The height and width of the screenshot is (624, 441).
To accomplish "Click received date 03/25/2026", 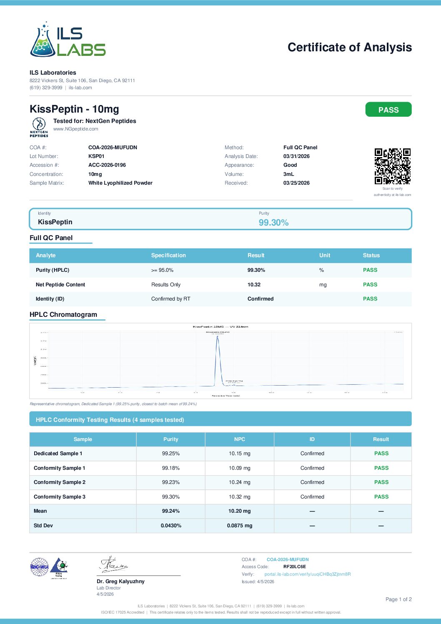I will pos(296,183).
